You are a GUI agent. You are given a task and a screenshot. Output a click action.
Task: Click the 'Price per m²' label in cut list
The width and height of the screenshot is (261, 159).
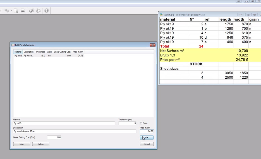tap(170, 60)
